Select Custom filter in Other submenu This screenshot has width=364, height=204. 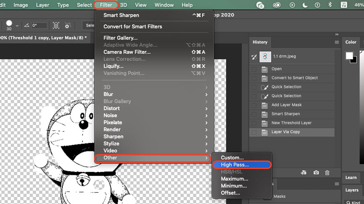[x=242, y=158]
